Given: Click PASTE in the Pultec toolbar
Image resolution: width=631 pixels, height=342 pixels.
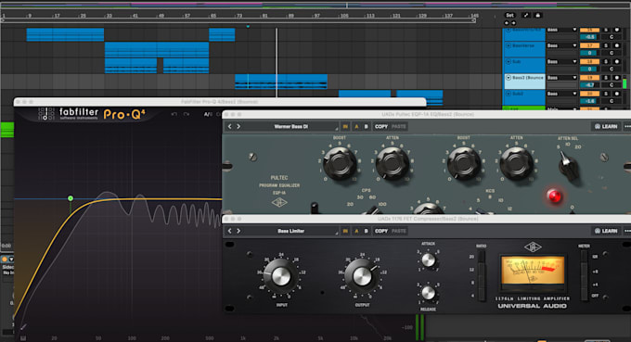Looking at the screenshot, I should 399,127.
